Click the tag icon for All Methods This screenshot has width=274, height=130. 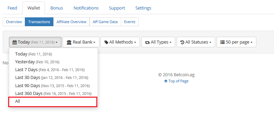[x=106, y=42]
